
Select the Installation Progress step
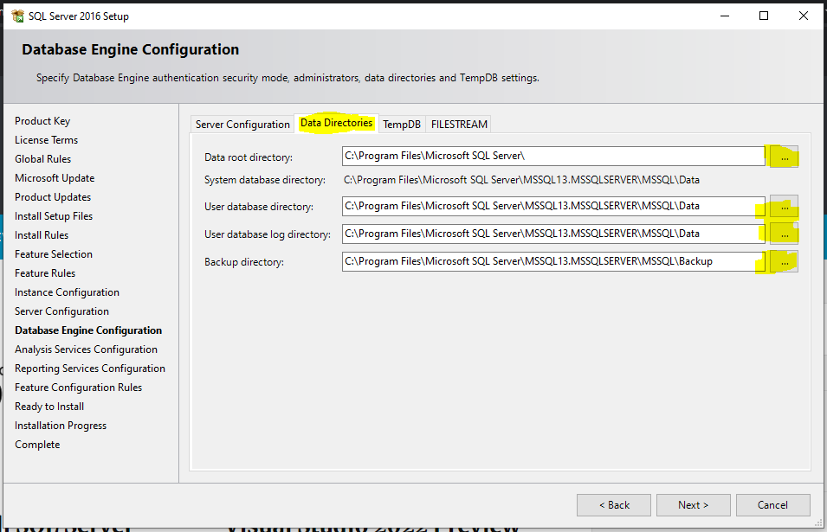(61, 425)
